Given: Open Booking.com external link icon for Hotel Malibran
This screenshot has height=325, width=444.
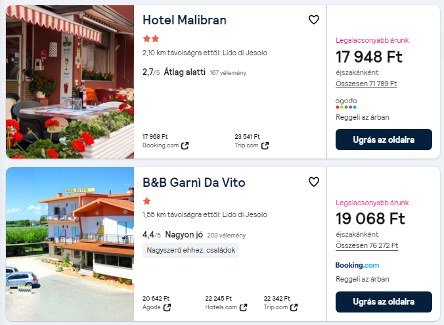Looking at the screenshot, I should (x=185, y=145).
